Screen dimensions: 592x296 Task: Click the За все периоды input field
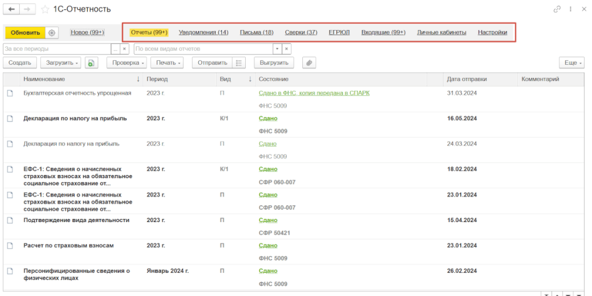coord(57,49)
